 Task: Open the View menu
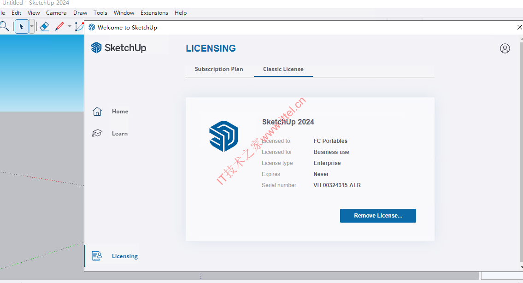[x=34, y=13]
